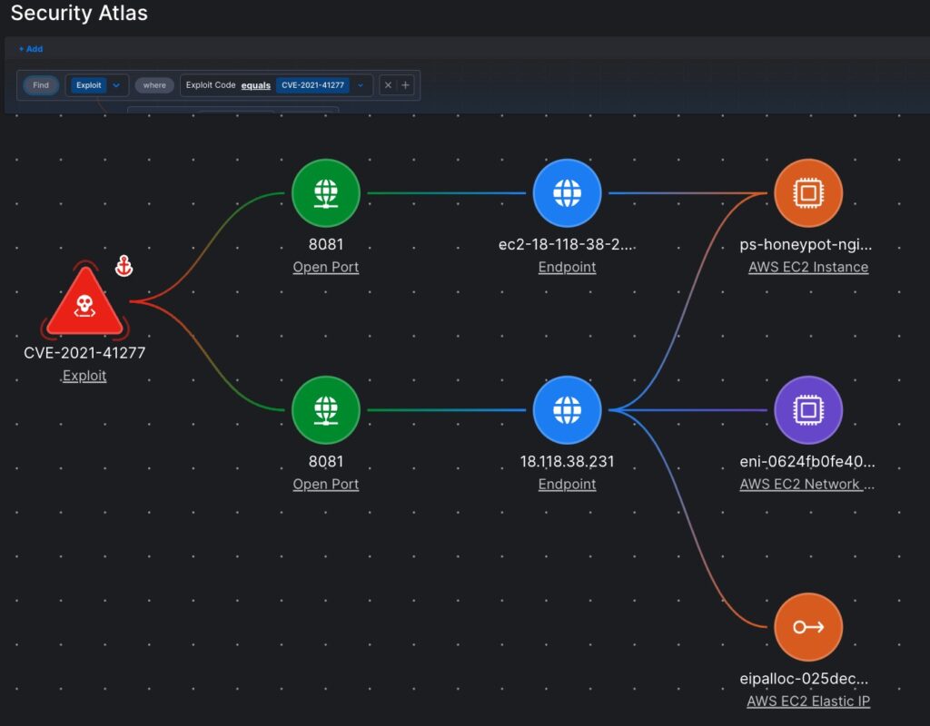Select the upper green 8081 Open Port node
The width and height of the screenshot is (930, 726).
tap(326, 193)
